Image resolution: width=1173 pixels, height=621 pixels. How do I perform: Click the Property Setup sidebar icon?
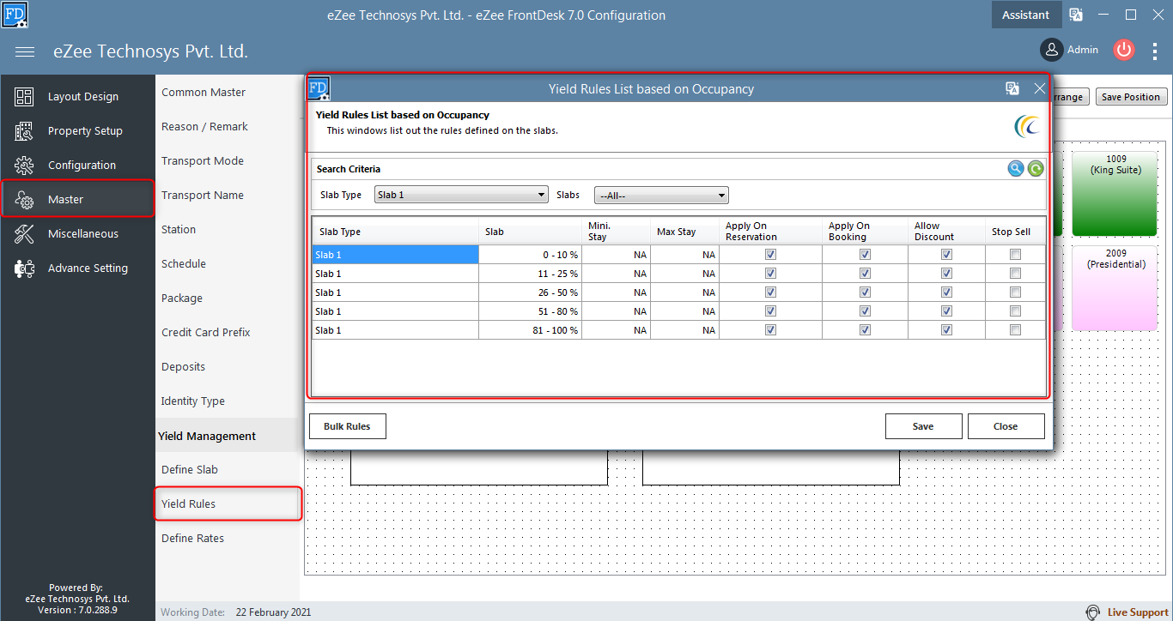click(x=24, y=131)
